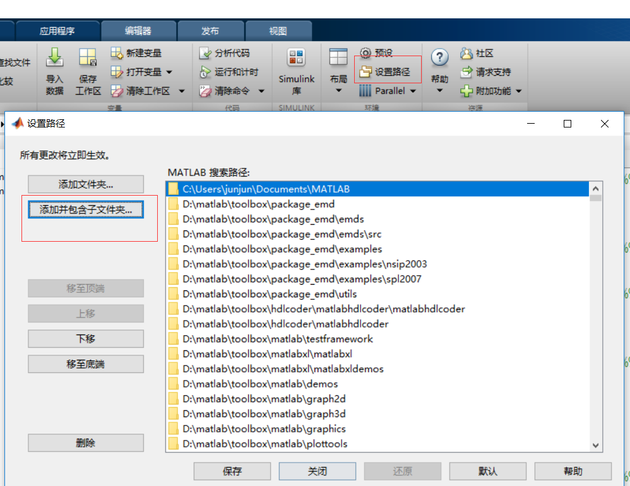The image size is (630, 486).
Task: Open the Community (社区) icon
Action: coord(467,53)
